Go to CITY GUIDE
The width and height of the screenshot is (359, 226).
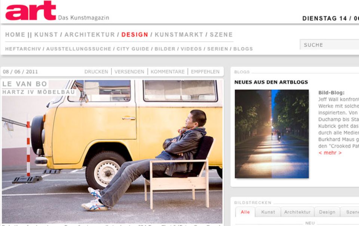133,49
